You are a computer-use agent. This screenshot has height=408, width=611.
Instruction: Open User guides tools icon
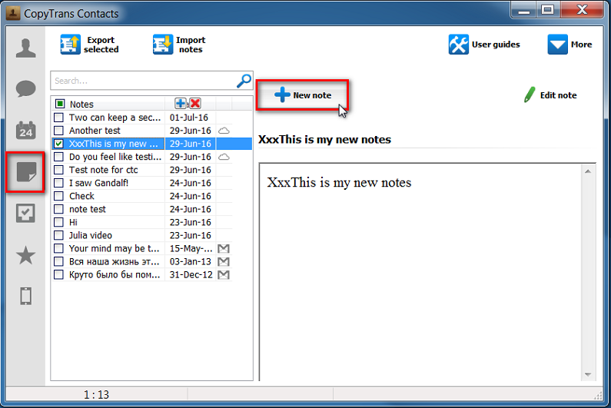tap(458, 45)
